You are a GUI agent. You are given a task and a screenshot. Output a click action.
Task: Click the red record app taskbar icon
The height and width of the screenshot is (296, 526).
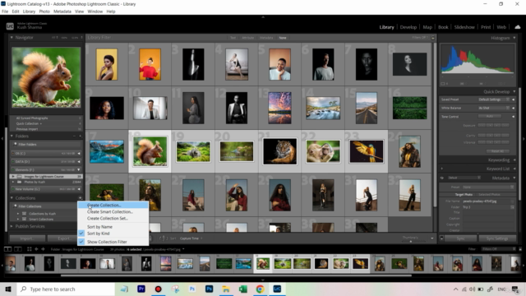[x=158, y=289]
